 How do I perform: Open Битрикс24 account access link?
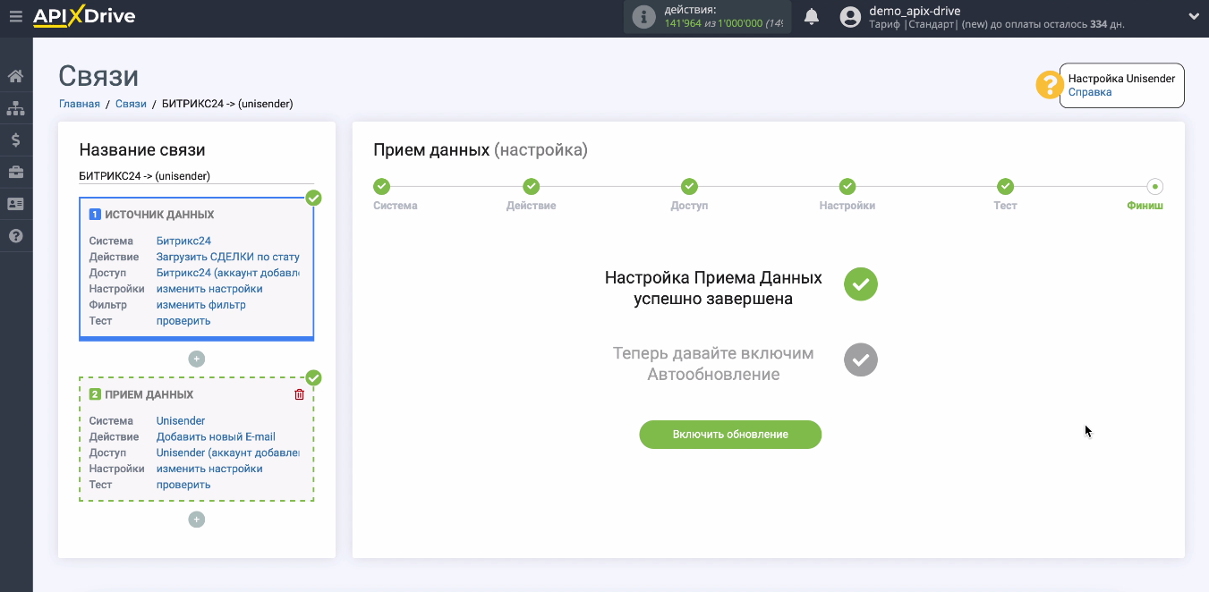(x=228, y=273)
